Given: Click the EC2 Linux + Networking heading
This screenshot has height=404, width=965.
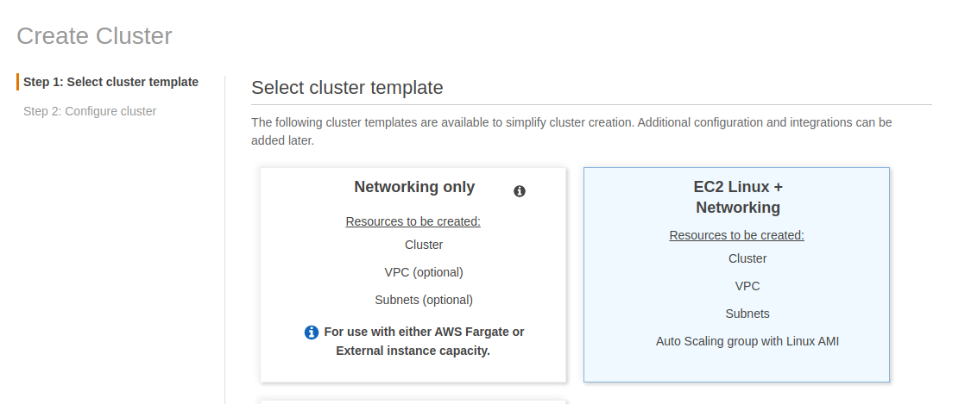Looking at the screenshot, I should tap(738, 197).
